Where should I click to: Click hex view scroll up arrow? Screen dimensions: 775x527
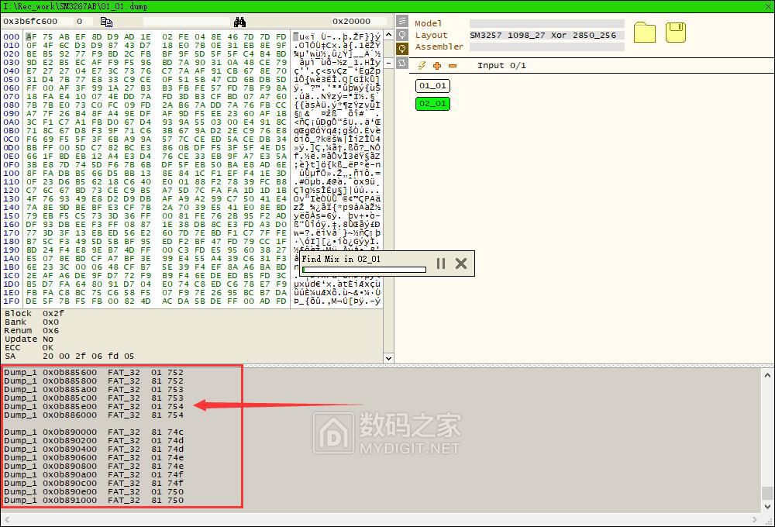pyautogui.click(x=388, y=35)
